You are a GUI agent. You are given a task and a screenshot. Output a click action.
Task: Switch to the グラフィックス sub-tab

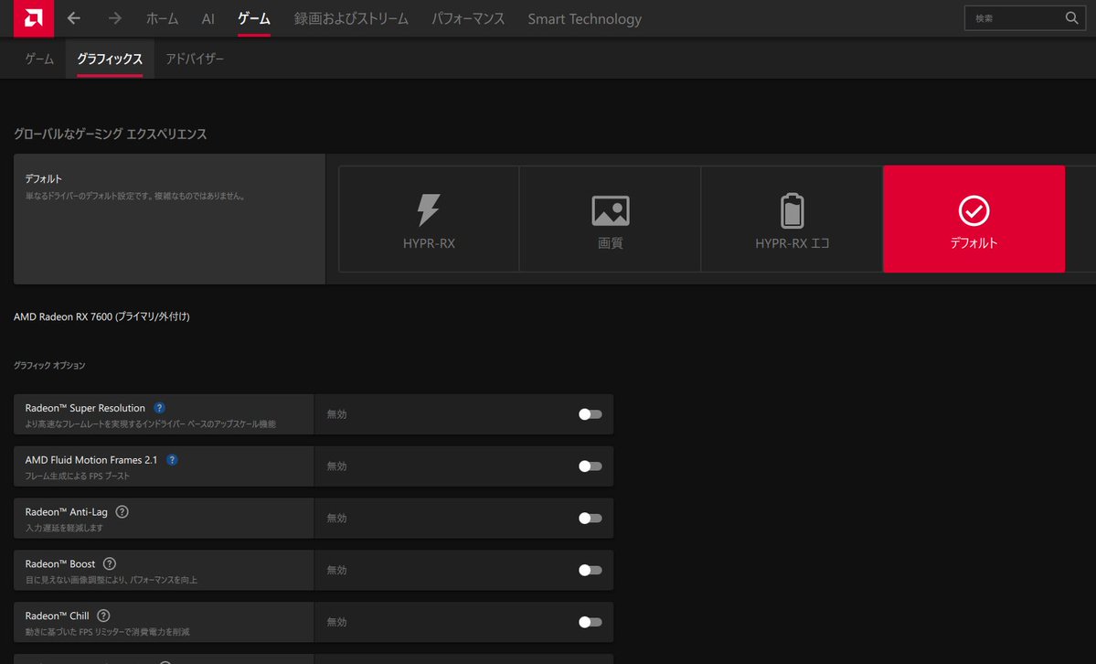pos(110,59)
